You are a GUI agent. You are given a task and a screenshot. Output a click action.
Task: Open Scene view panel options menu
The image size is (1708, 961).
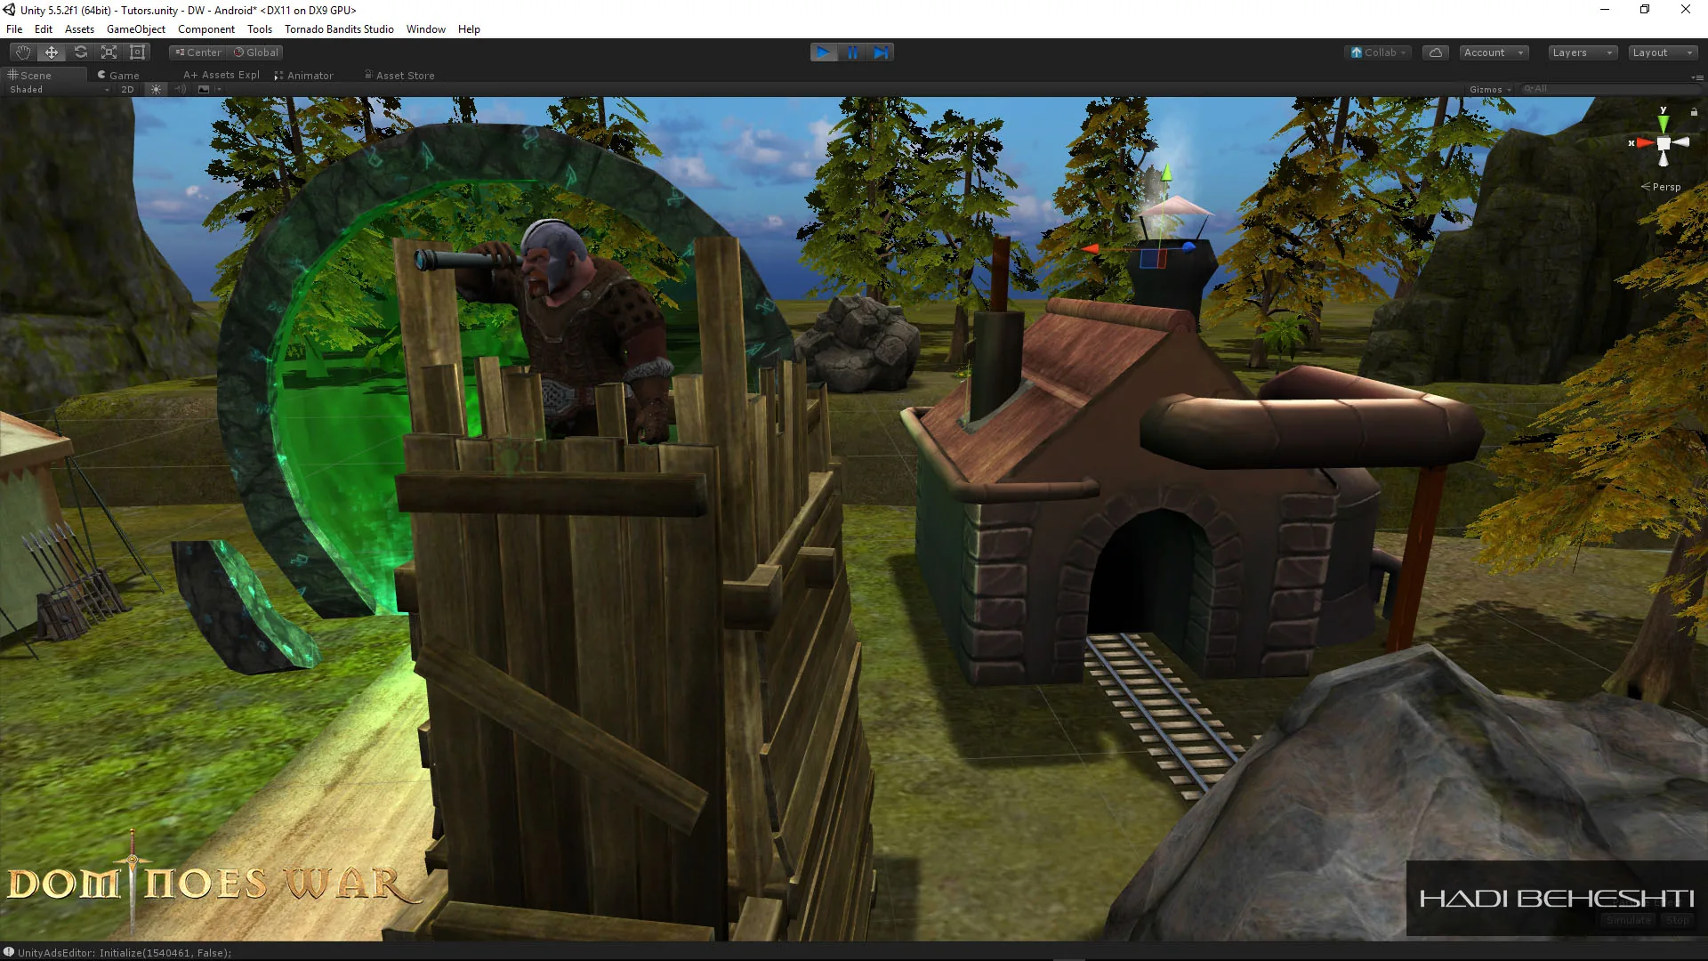tap(1696, 77)
